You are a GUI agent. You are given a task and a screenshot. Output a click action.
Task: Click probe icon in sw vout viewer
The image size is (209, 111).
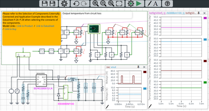107,107
